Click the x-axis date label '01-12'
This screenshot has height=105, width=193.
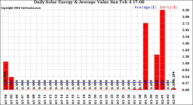point(51,99)
